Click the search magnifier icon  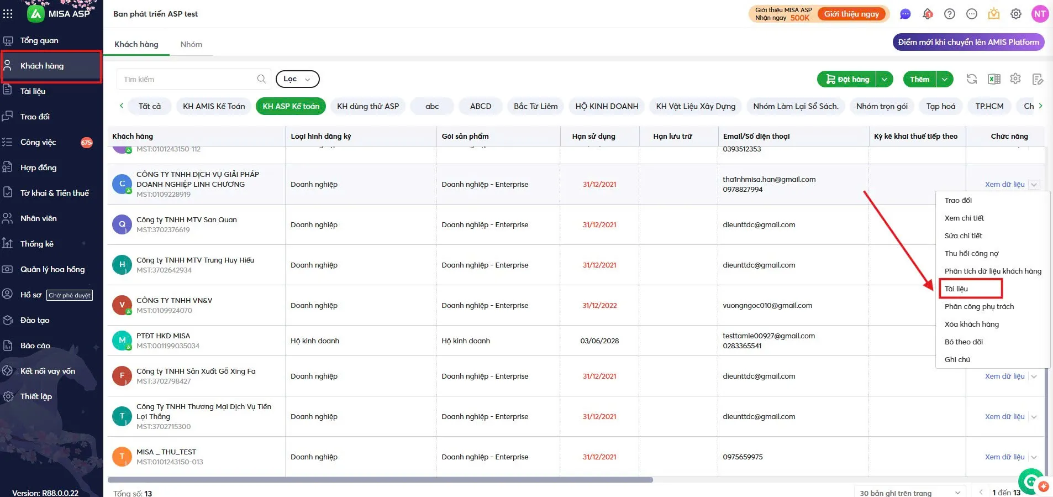[x=261, y=79]
